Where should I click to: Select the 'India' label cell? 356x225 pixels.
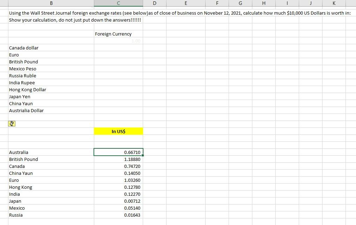pos(51,194)
